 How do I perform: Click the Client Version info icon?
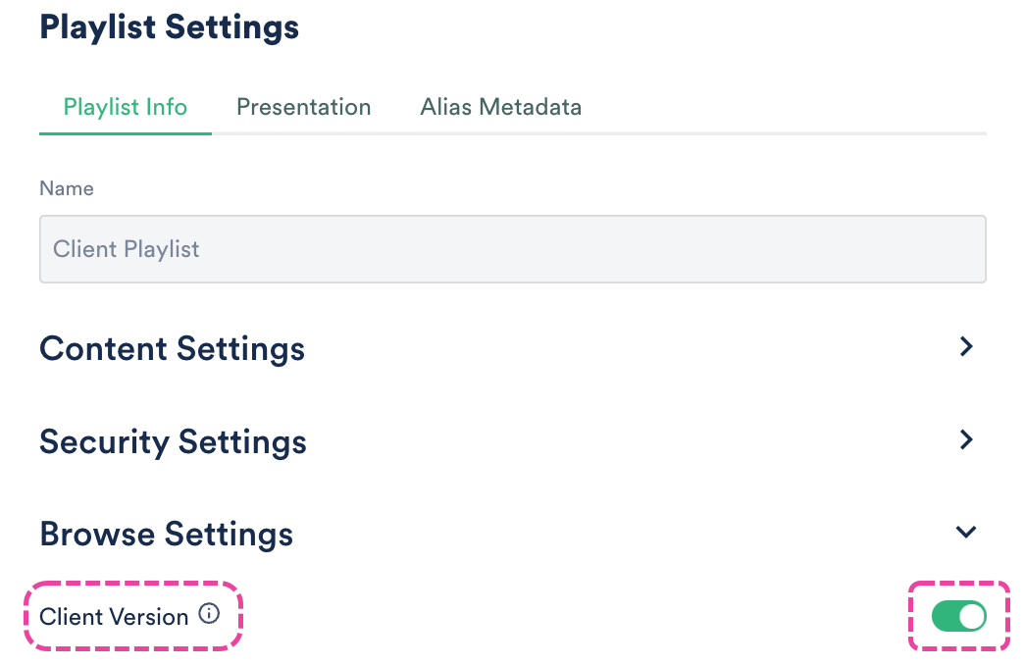coord(209,615)
